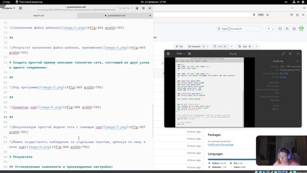Open GitHub notifications inbox icon

(x=294, y=29)
